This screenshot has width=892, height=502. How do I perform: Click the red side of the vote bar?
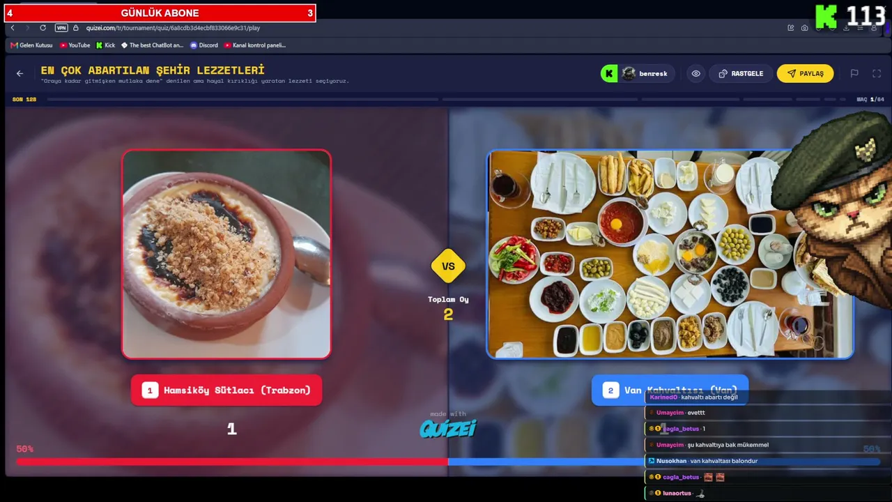tap(231, 462)
